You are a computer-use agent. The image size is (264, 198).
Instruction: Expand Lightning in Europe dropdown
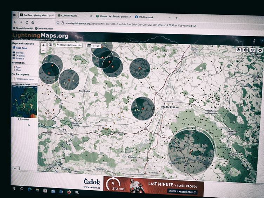tap(24, 84)
